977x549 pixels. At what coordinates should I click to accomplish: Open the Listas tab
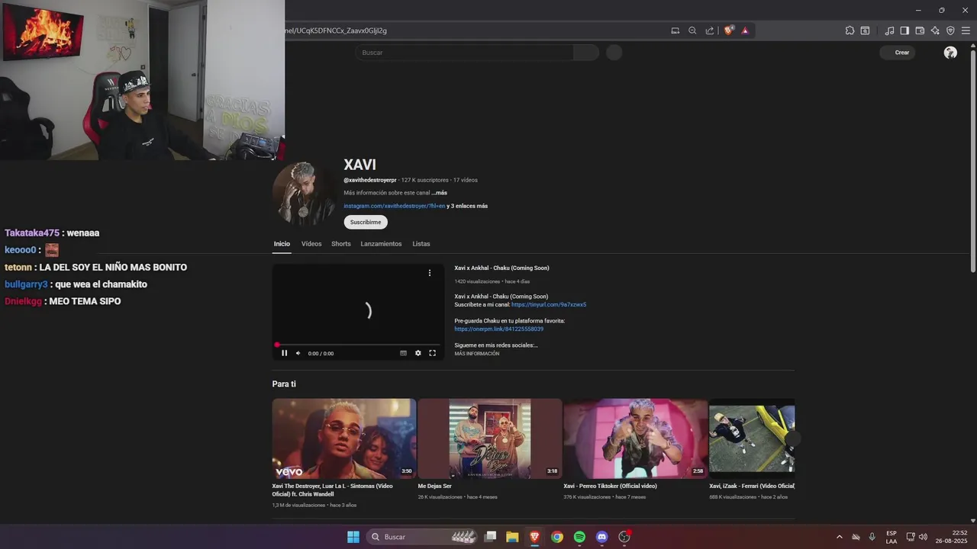pyautogui.click(x=421, y=244)
